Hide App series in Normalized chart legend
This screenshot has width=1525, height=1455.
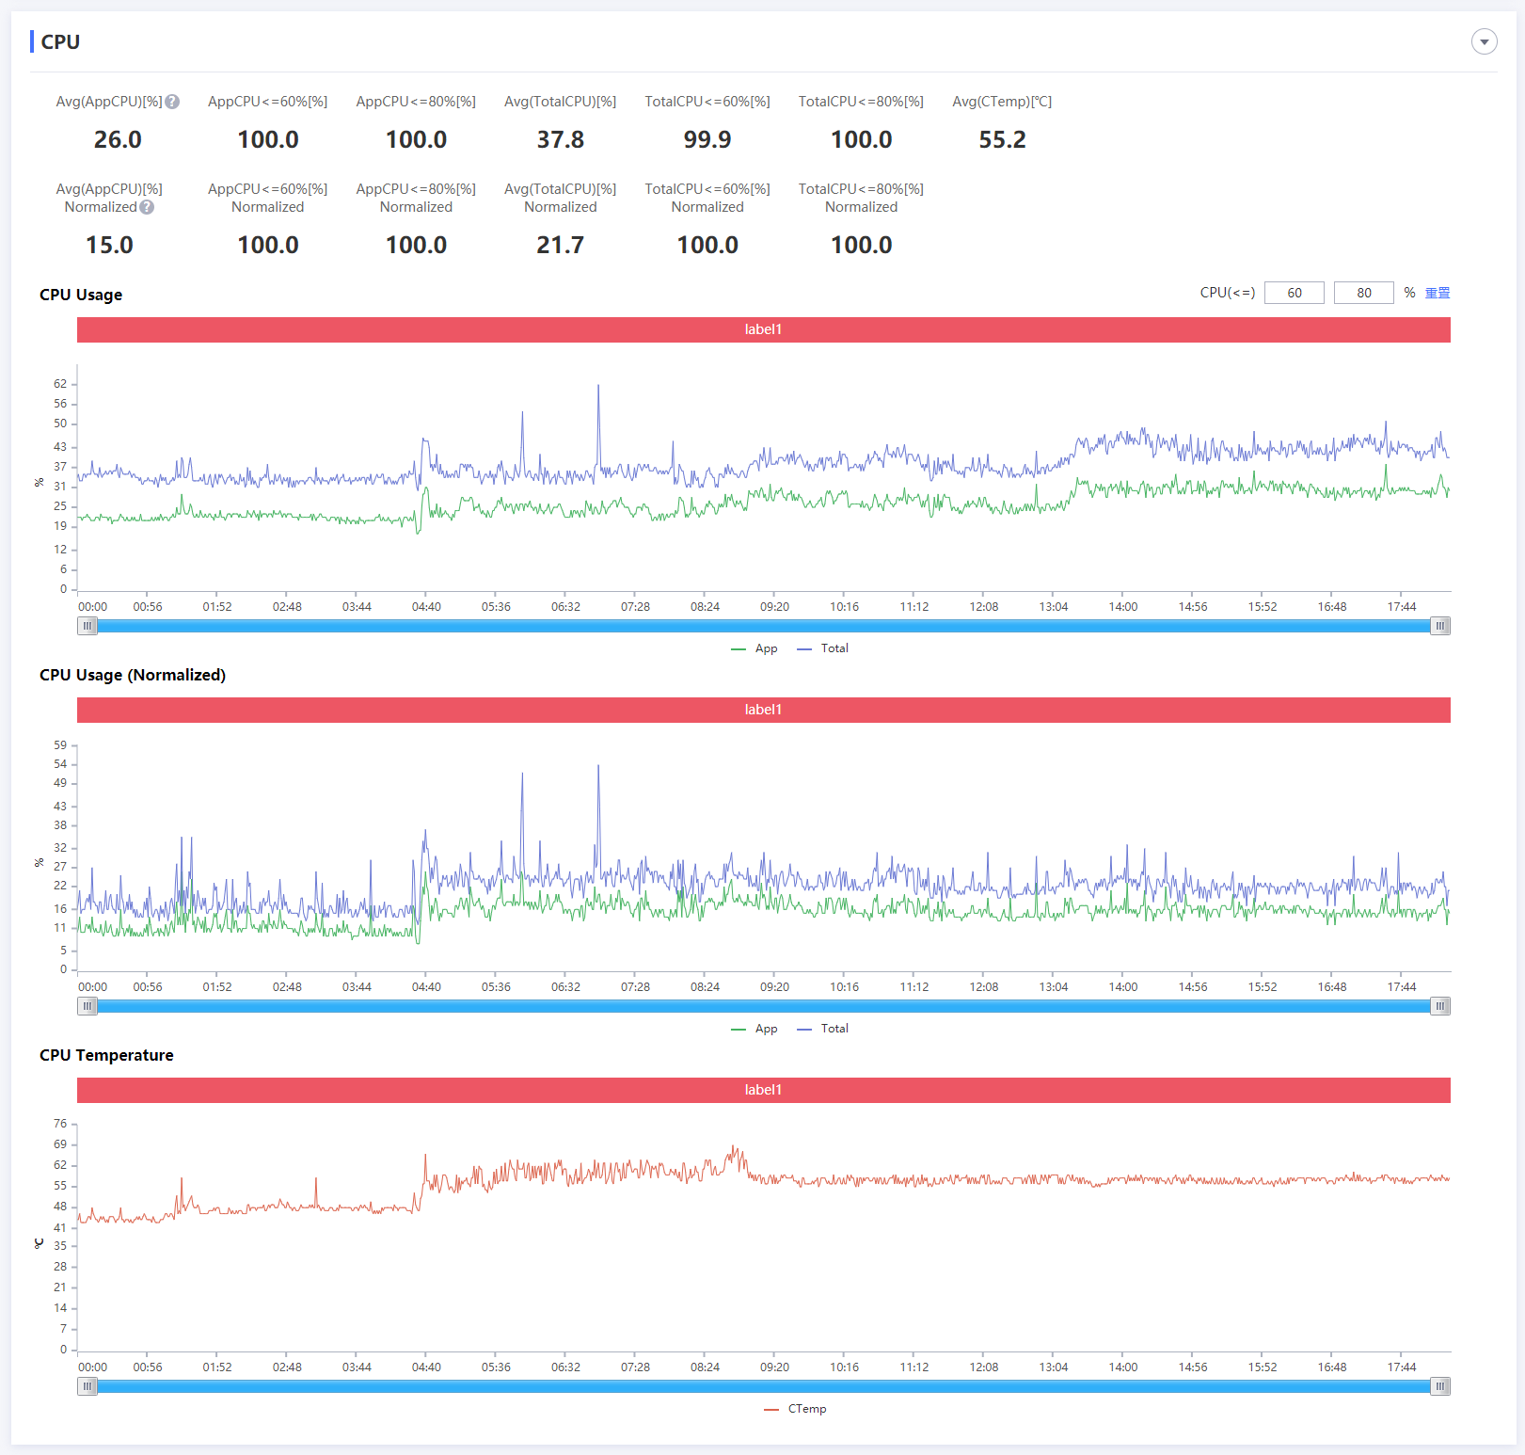coord(755,1029)
